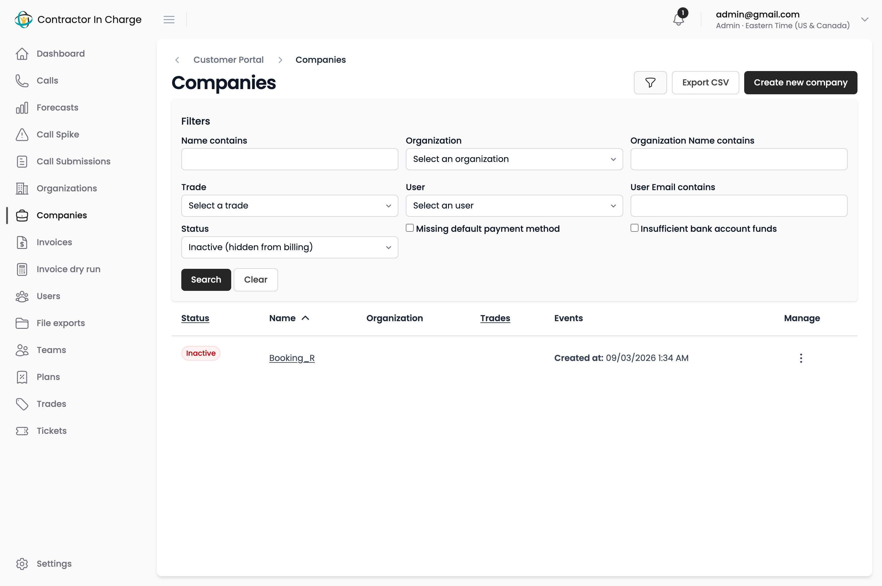Screen dimensions: 882x586
Task: Click Export CSV button
Action: click(705, 83)
